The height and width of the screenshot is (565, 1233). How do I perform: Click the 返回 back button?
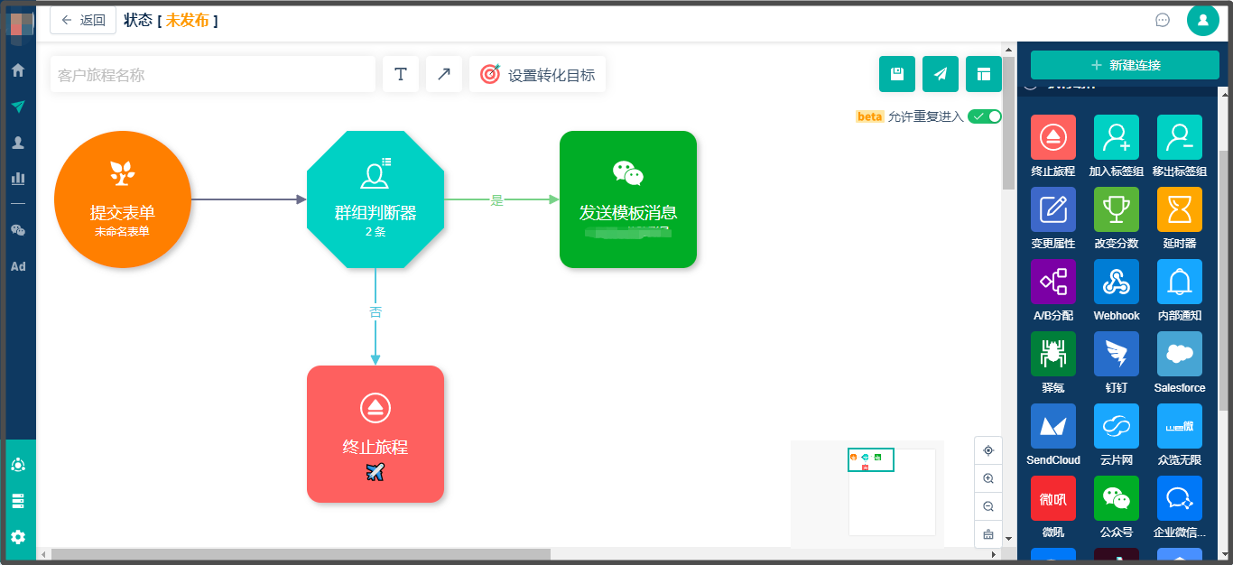coord(83,20)
